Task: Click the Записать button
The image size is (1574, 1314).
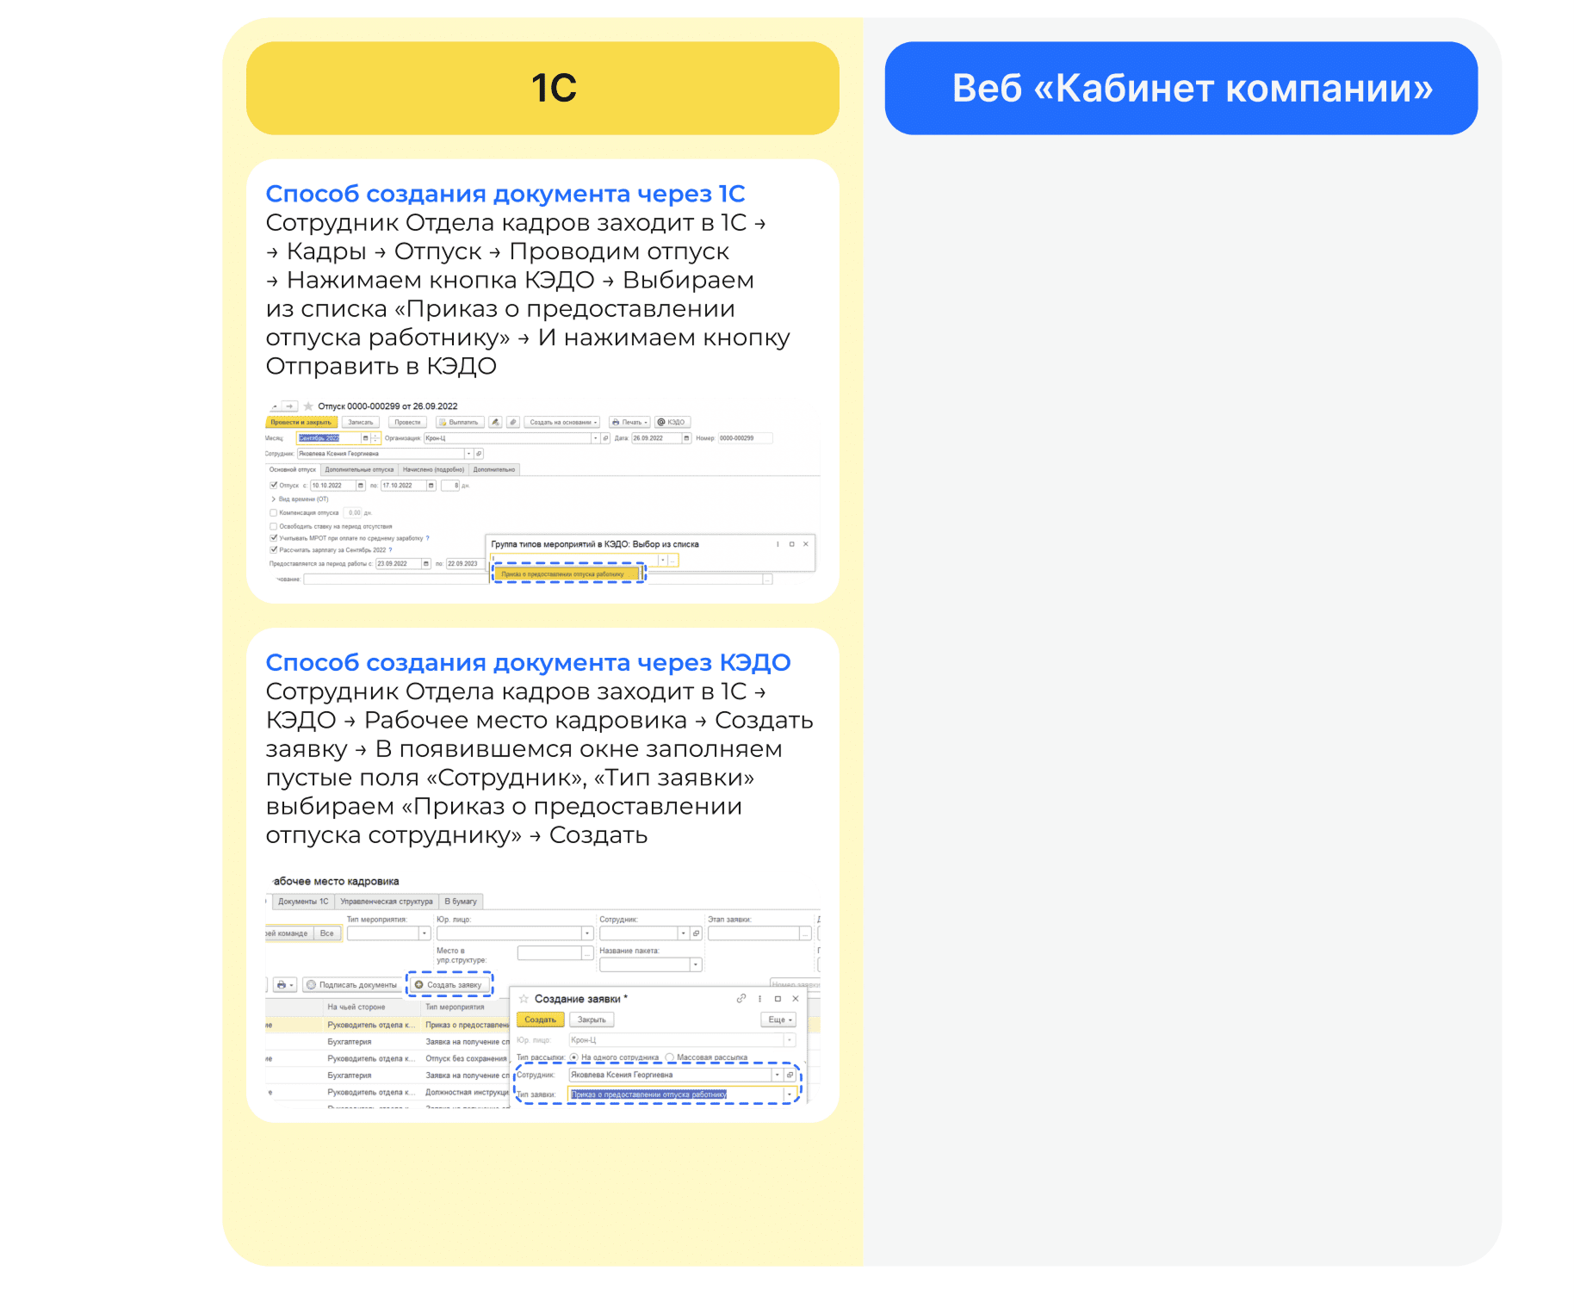Action: click(x=361, y=422)
